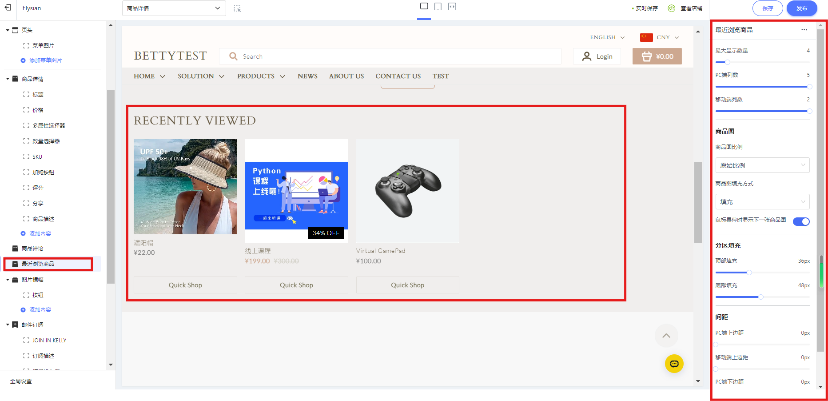828x401 pixels.
Task: Click the 添加菜单图片 link
Action: 45,60
